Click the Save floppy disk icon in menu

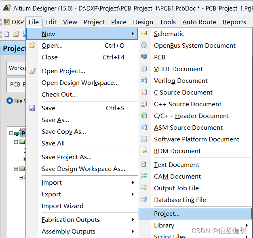(x=32, y=108)
